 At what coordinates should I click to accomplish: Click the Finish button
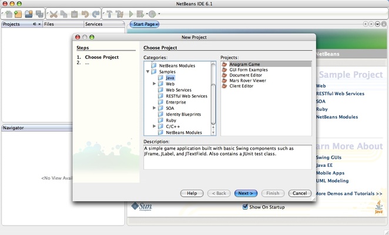(x=273, y=193)
